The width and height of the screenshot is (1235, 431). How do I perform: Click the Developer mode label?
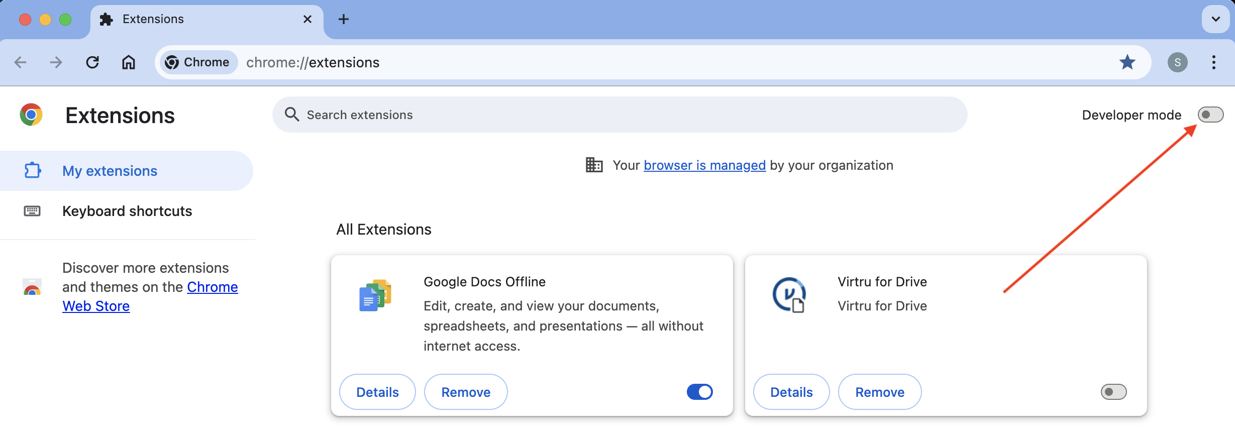click(x=1131, y=115)
